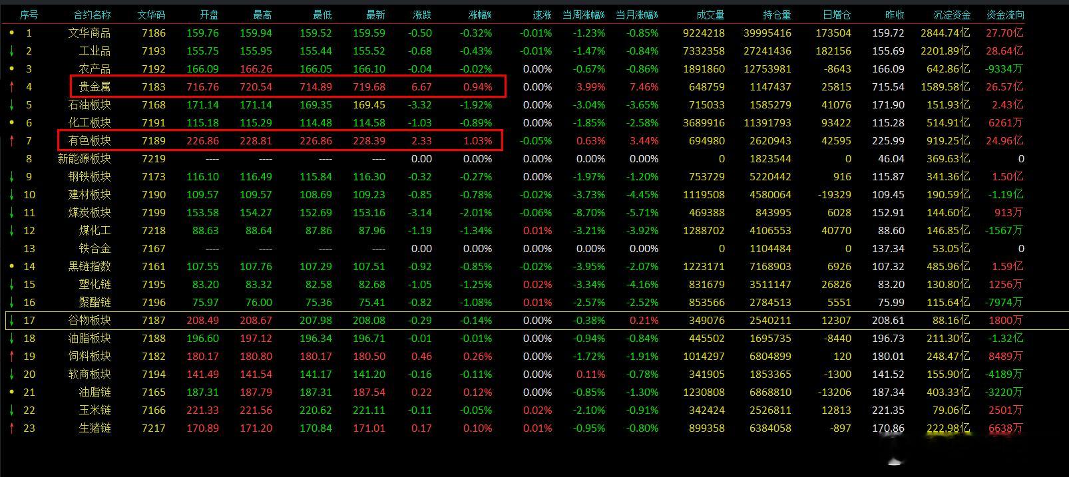Viewport: 1069px width, 477px height.
Task: Select the 煤化工 contract name
Action: pyautogui.click(x=95, y=230)
